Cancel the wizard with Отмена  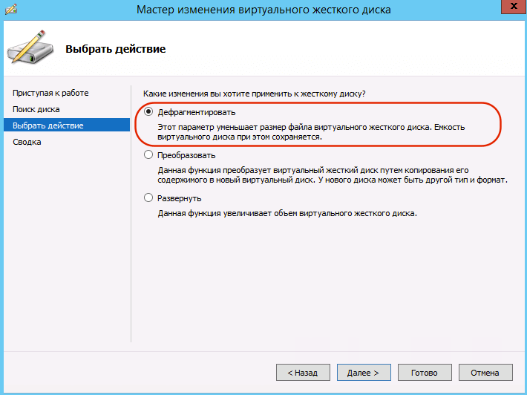pyautogui.click(x=485, y=372)
